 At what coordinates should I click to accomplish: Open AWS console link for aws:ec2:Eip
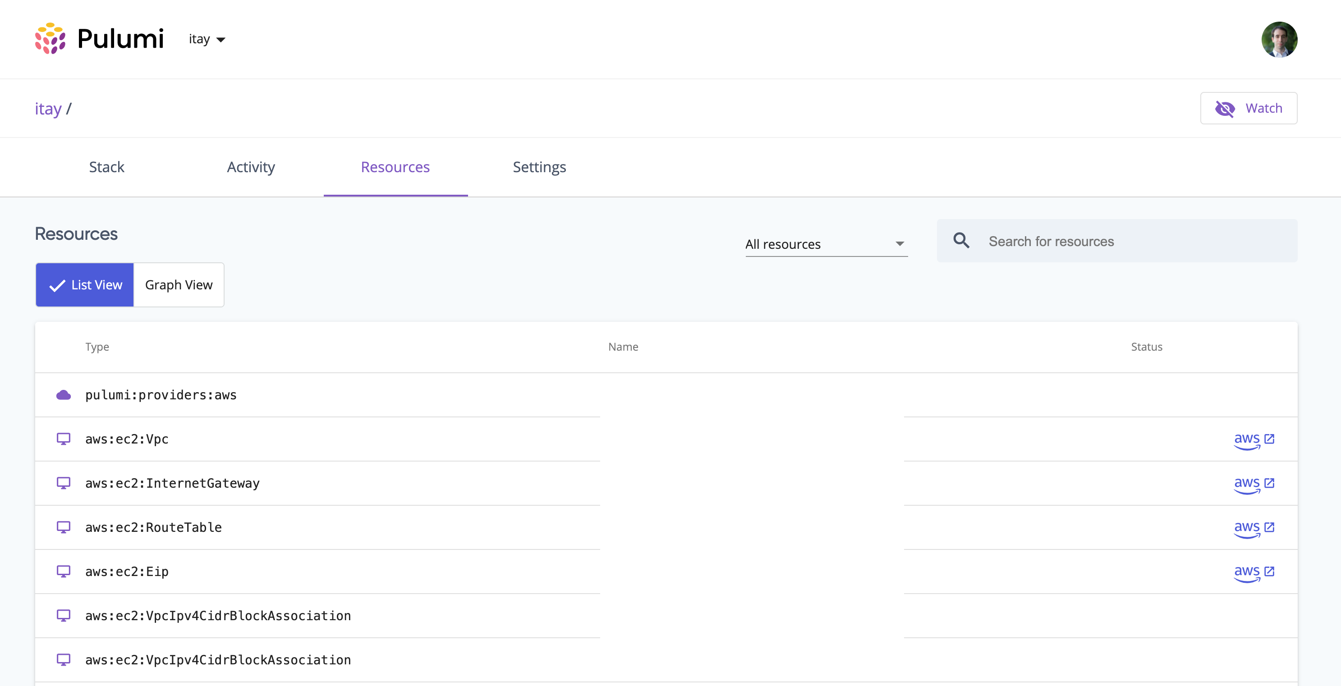[1254, 572]
